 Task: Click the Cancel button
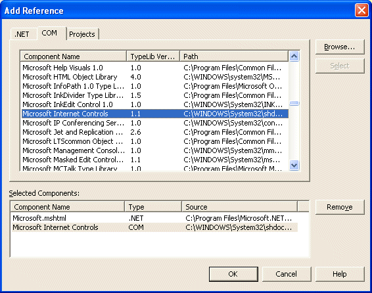coord(287,274)
